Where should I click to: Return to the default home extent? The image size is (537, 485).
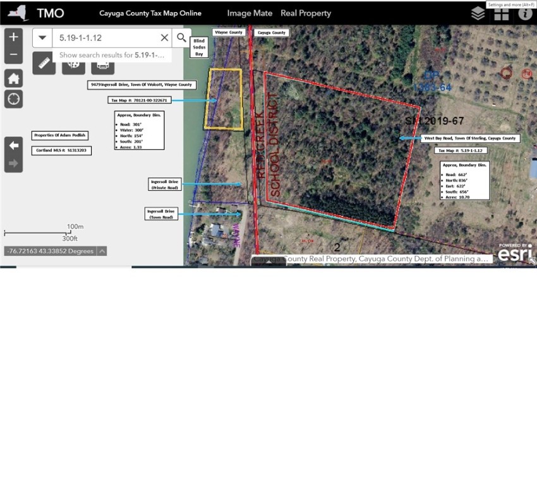[x=14, y=78]
